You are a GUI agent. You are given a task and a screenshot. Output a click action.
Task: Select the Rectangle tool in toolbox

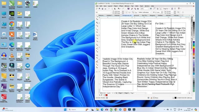tap(97, 35)
